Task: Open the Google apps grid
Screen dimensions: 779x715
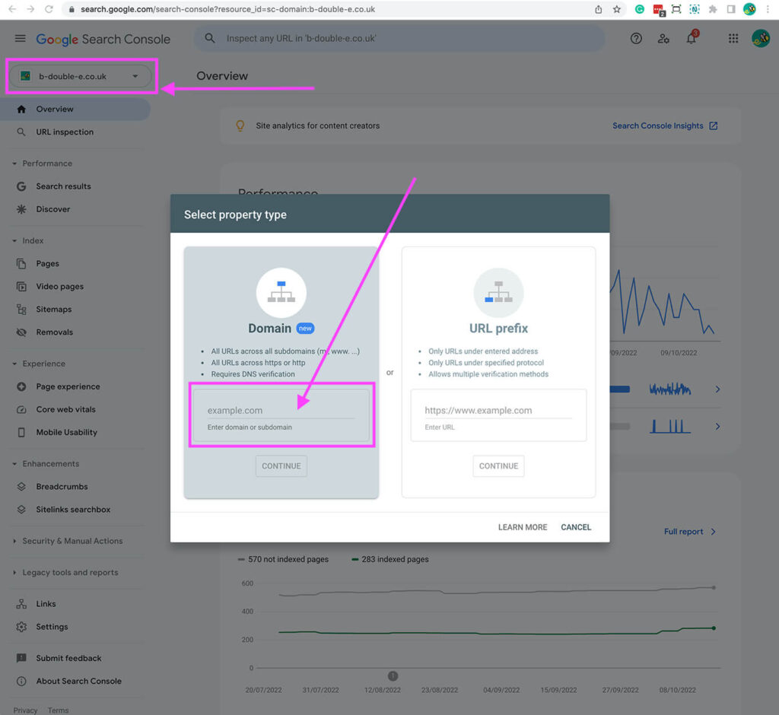Action: [733, 39]
